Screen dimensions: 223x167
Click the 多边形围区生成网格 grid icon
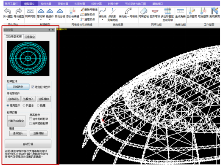(167, 11)
